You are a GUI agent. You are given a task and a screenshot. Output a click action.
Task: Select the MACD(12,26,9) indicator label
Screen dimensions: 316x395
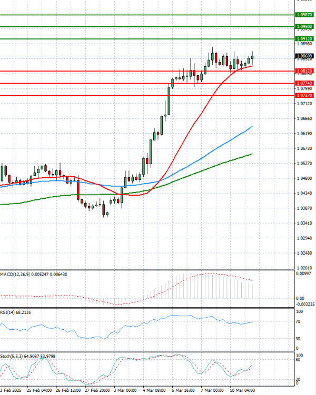click(34, 275)
